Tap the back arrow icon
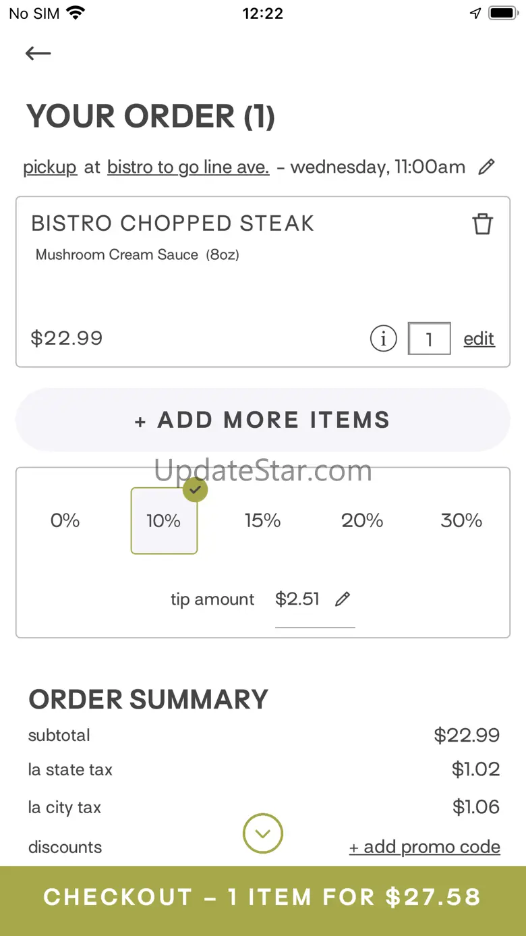Viewport: 526px width, 936px height. [x=38, y=53]
